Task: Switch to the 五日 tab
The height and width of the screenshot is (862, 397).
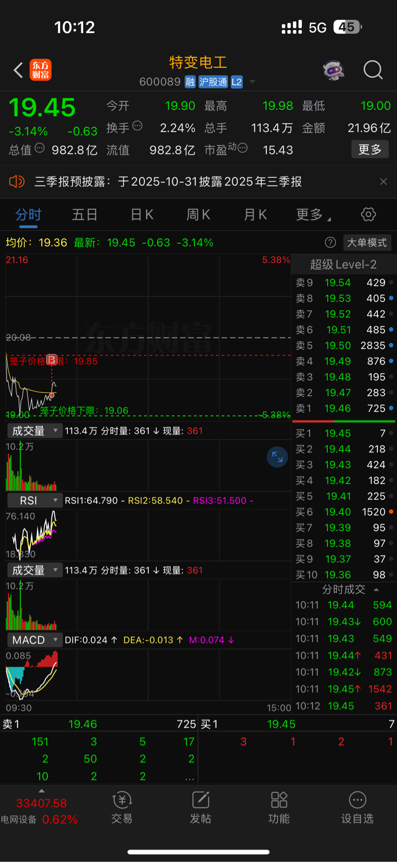Action: click(85, 215)
